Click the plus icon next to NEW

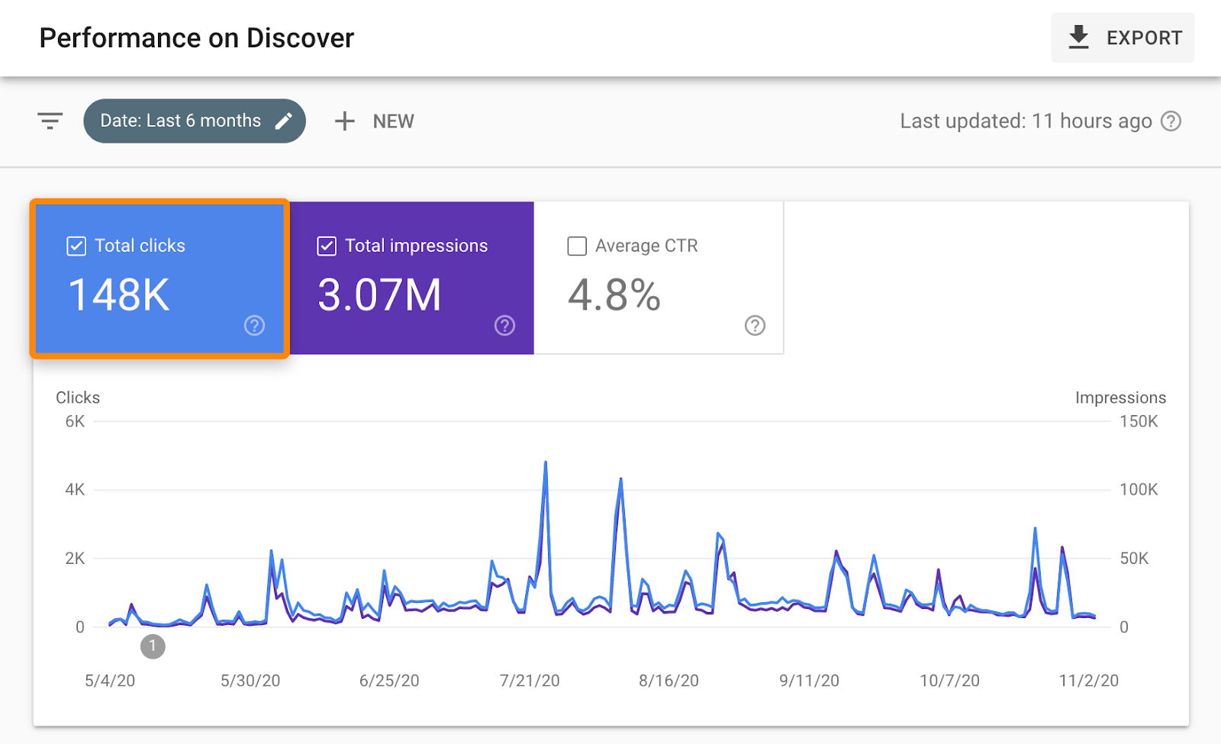click(345, 121)
